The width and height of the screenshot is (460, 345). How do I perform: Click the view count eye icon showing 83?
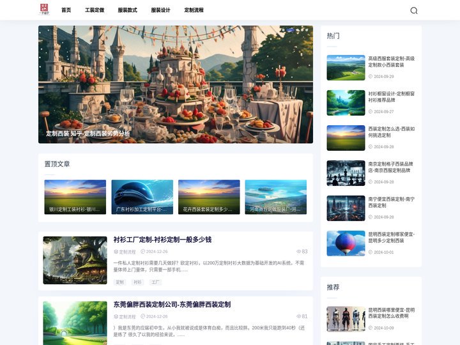298,252
